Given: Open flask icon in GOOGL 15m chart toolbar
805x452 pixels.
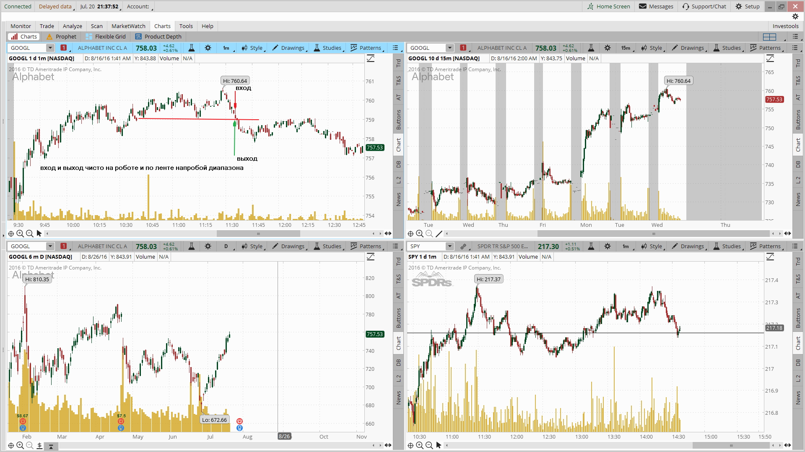Looking at the screenshot, I should pyautogui.click(x=591, y=48).
